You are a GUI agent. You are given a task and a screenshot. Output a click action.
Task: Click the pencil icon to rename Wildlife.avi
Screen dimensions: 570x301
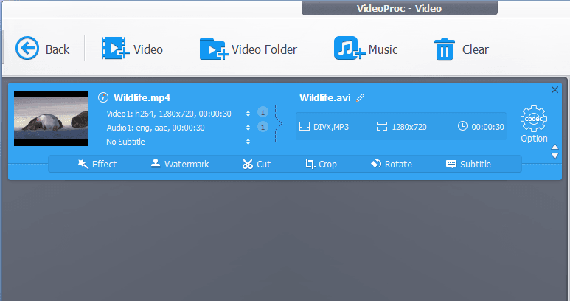pos(361,98)
